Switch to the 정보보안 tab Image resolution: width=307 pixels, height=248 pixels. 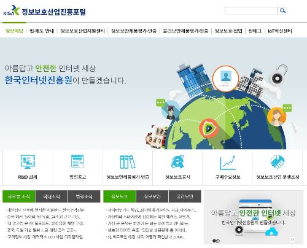pos(152,196)
